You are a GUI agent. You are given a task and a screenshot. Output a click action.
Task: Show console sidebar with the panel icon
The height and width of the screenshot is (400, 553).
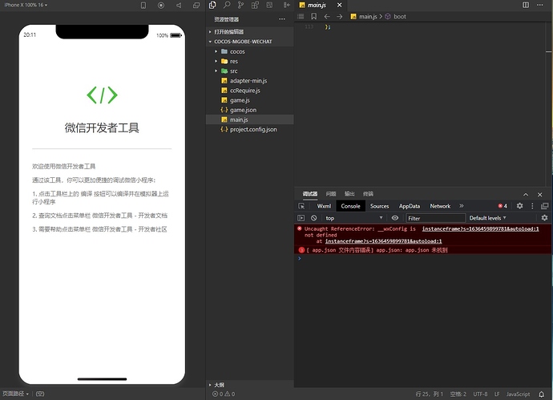click(301, 218)
